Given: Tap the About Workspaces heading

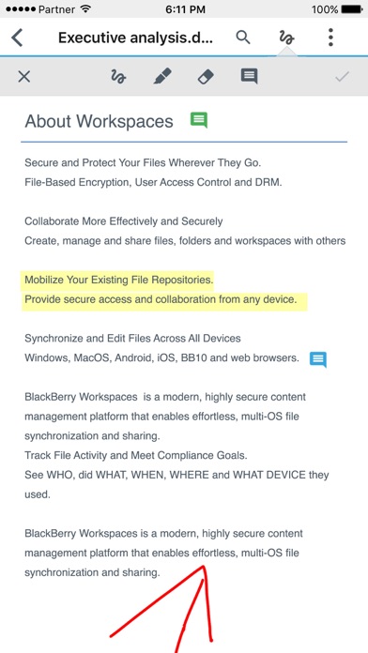Looking at the screenshot, I should coord(100,122).
